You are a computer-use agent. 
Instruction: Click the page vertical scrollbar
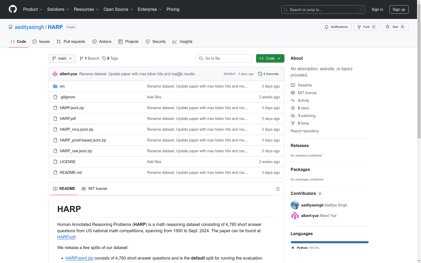point(419,71)
